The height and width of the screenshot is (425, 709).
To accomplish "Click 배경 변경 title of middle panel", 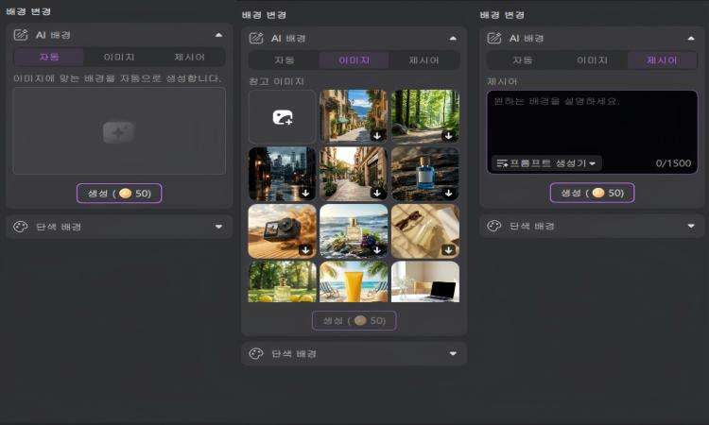I will pyautogui.click(x=264, y=15).
